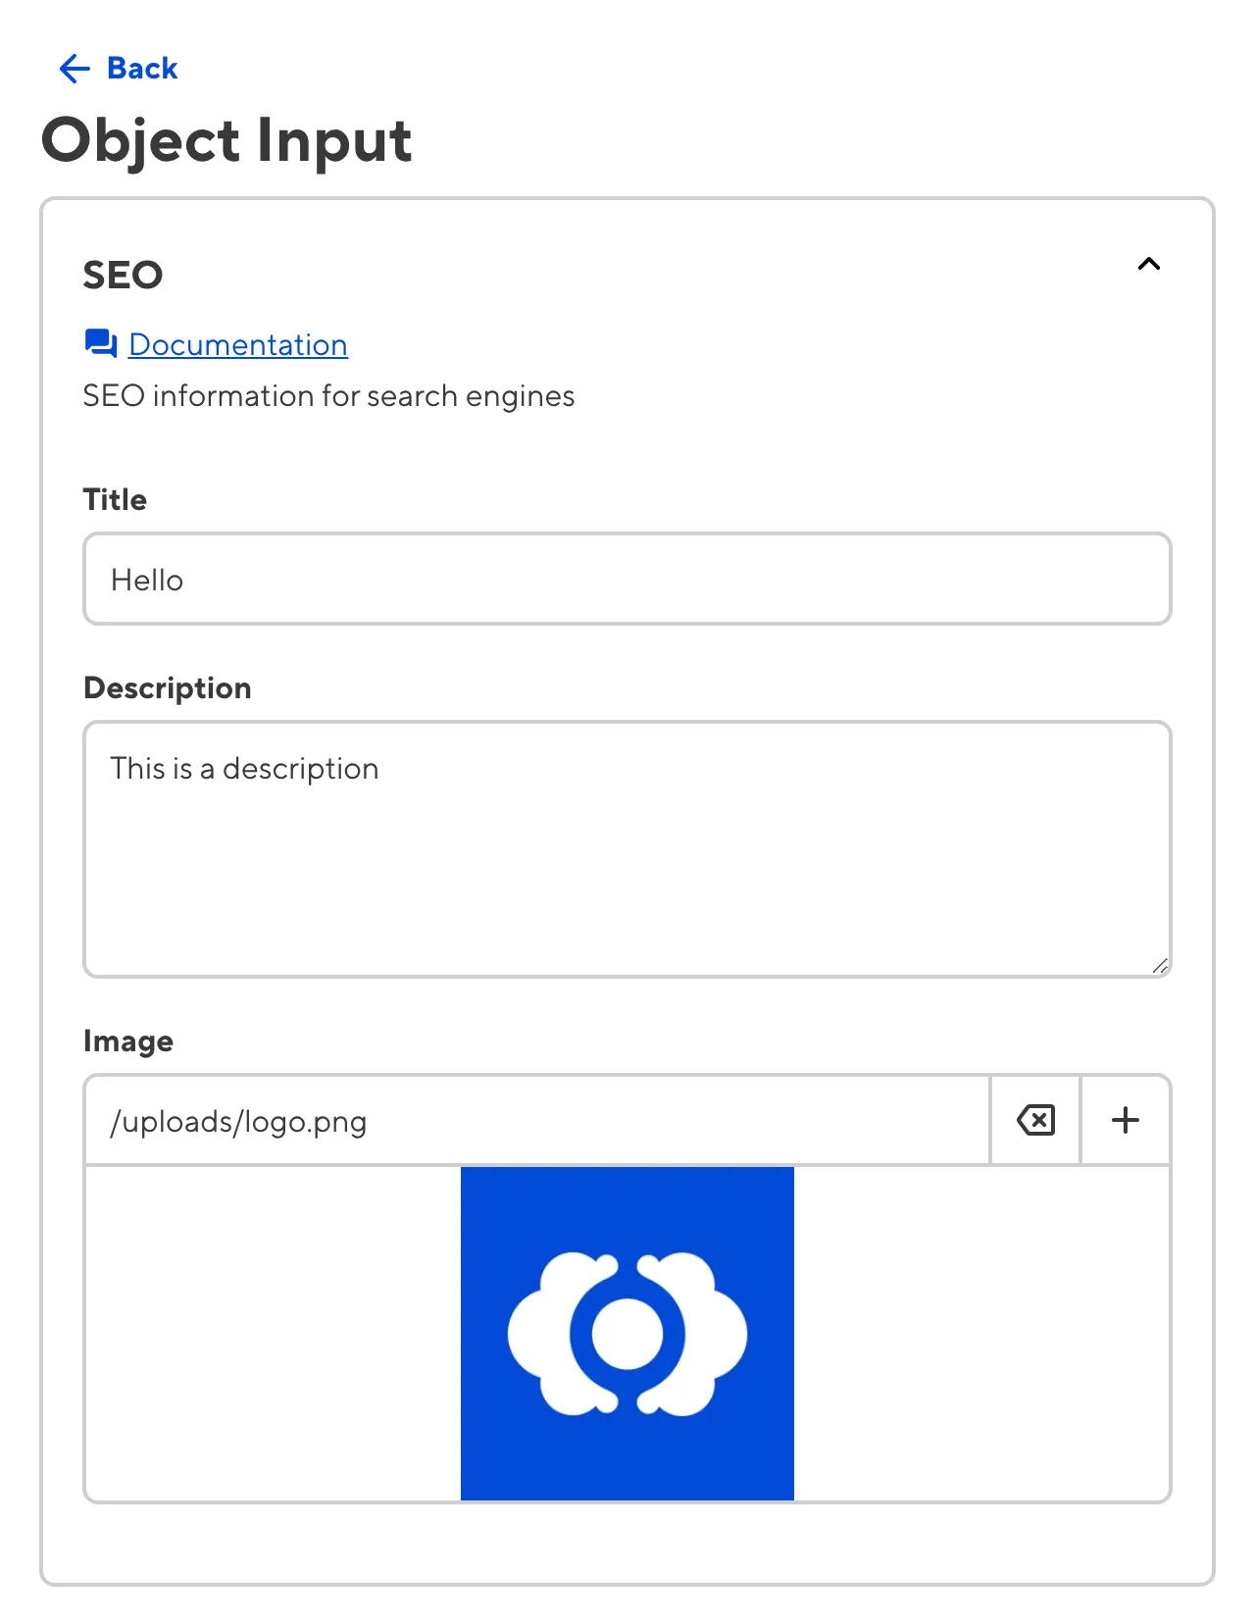
Task: Click the back arrow icon
Action: (75, 69)
